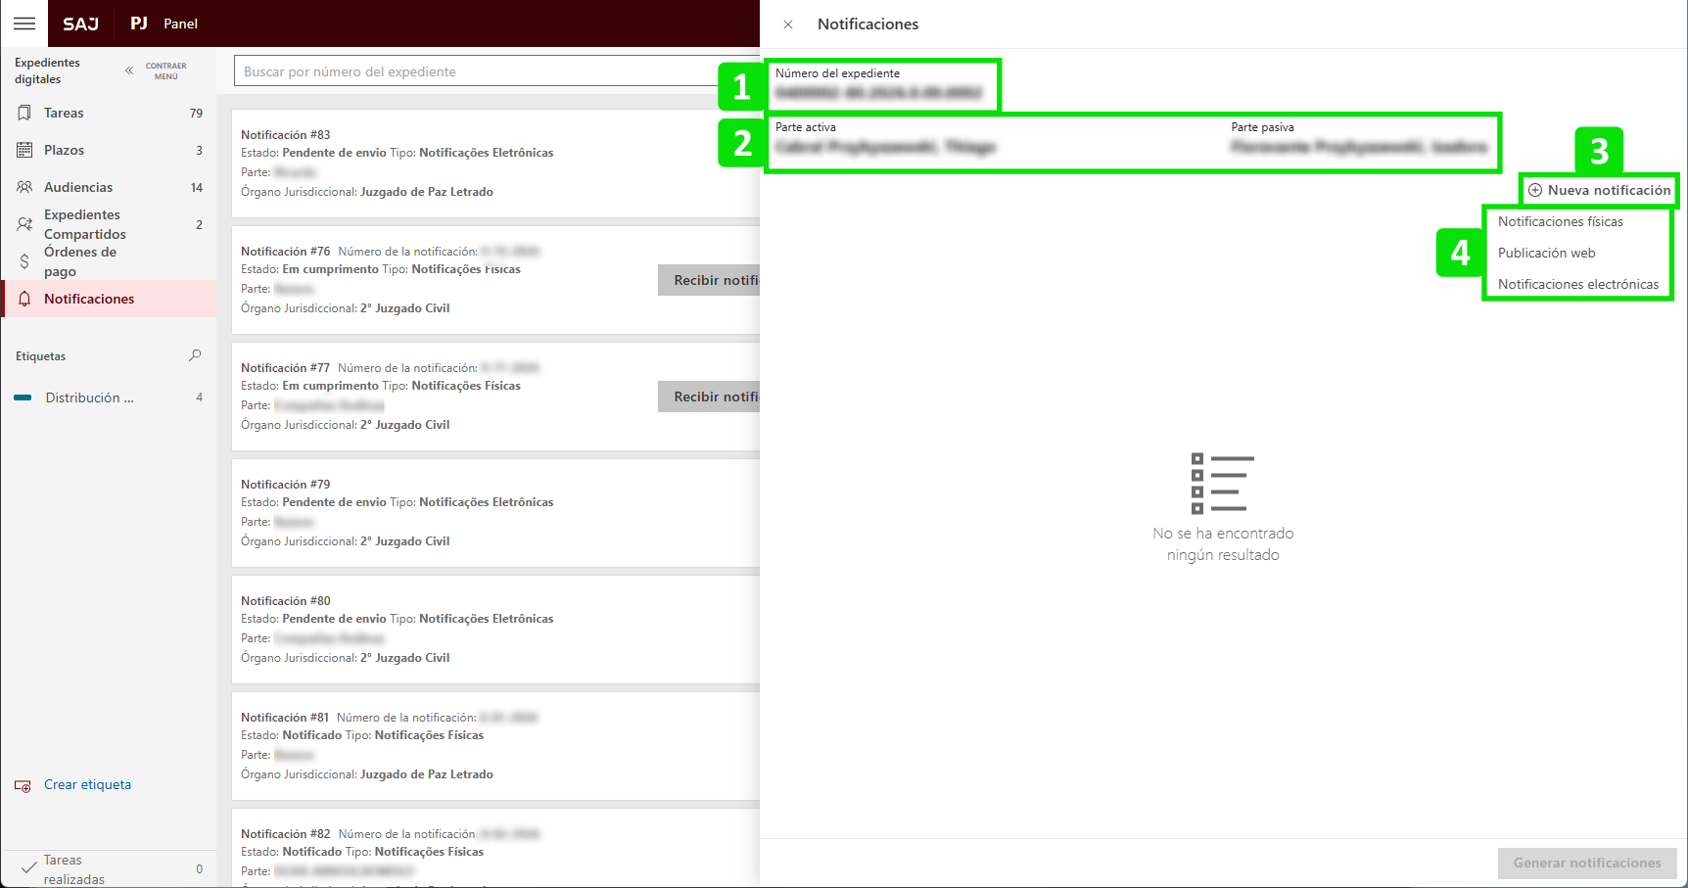Viewport: 1688px width, 888px height.
Task: Collapse sidebar with Contraer Menú chevron
Action: 129,70
